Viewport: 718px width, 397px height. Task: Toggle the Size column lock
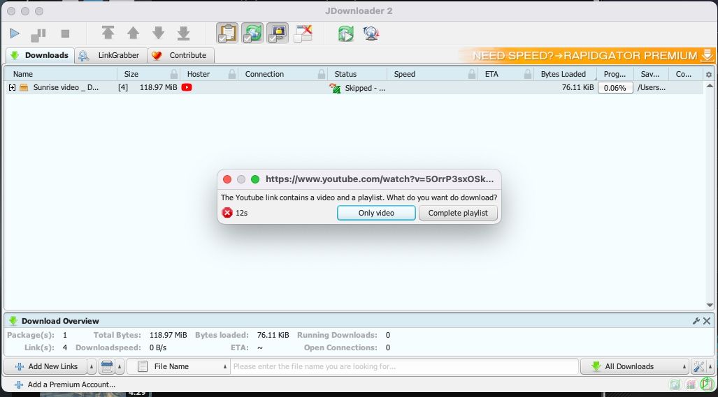174,74
